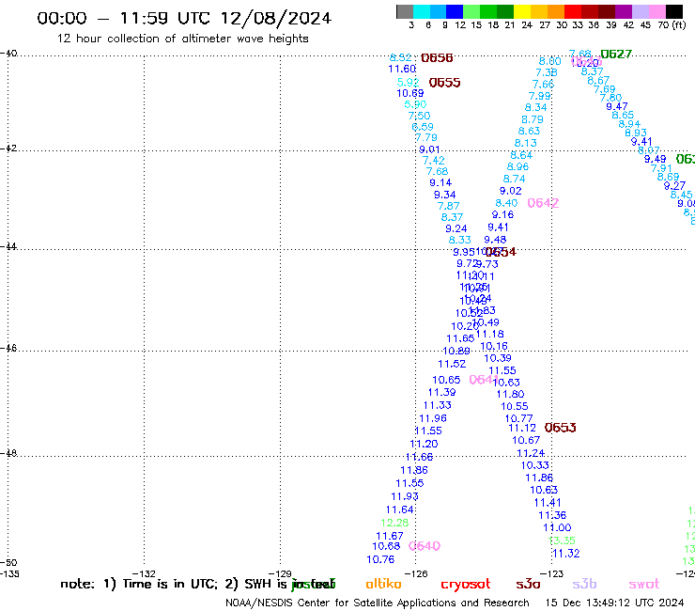This screenshot has width=695, height=611.
Task: Click the pink 45-70 ft legend swatch
Action: tap(657, 11)
